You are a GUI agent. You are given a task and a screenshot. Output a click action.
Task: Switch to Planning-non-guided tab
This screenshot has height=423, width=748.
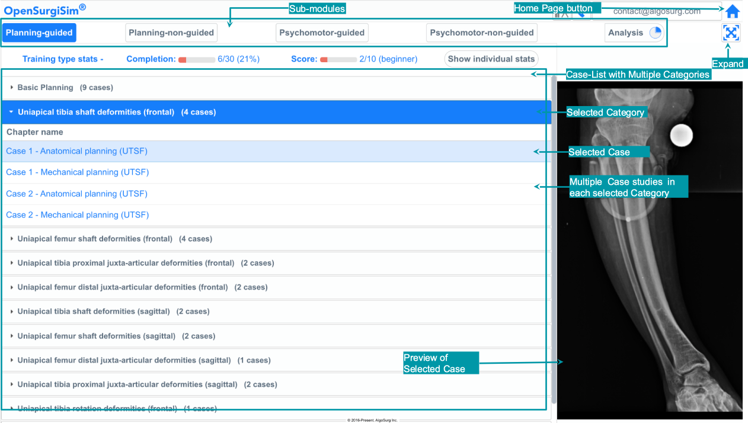171,33
